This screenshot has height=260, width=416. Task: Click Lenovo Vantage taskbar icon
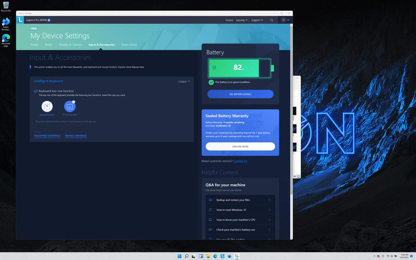click(x=222, y=256)
